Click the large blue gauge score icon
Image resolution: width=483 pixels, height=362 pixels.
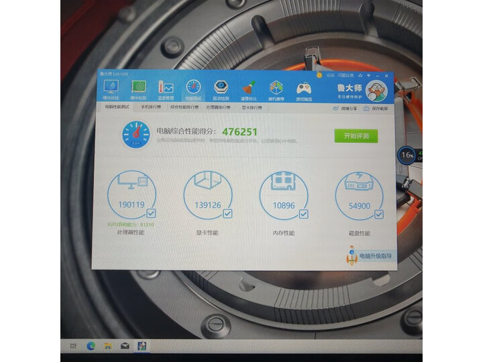[136, 134]
